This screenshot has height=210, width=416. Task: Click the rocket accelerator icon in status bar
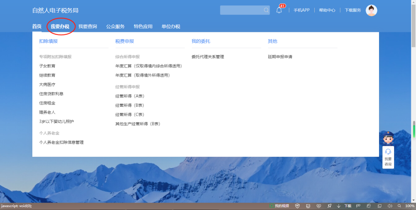click(329, 206)
